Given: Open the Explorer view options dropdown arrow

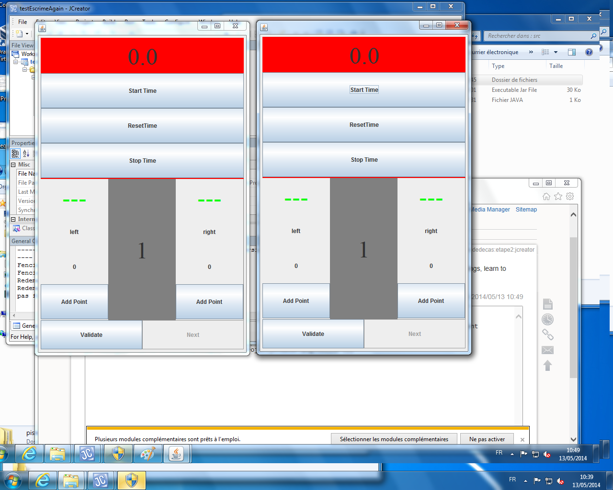Looking at the screenshot, I should pos(556,52).
